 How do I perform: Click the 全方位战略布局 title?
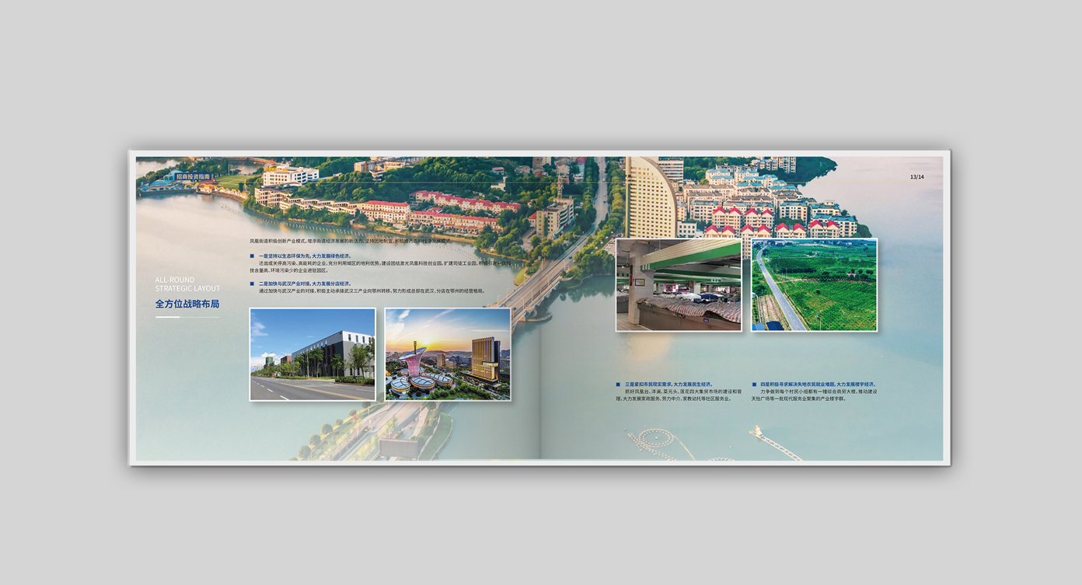187,304
